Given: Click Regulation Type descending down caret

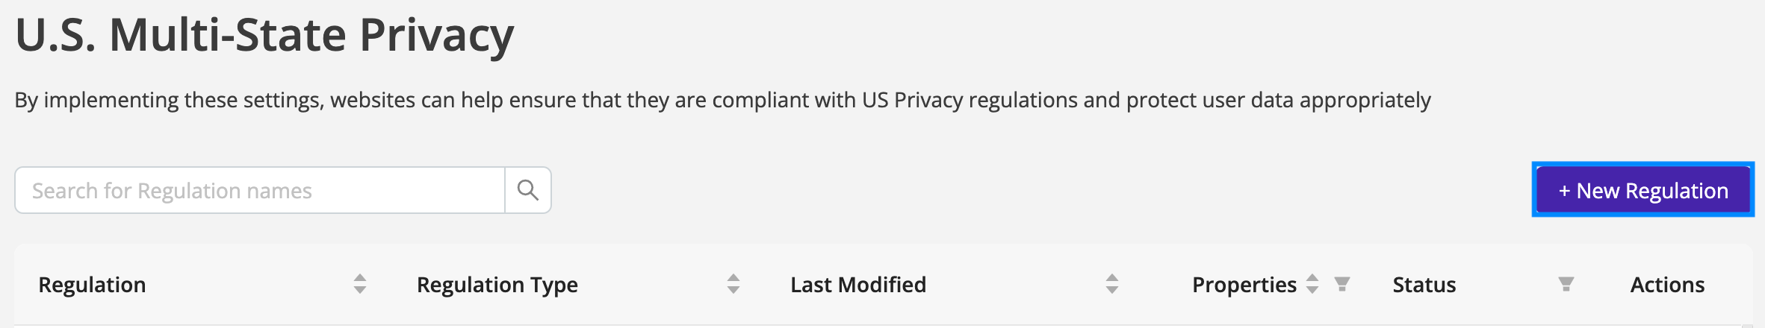Looking at the screenshot, I should point(733,290).
